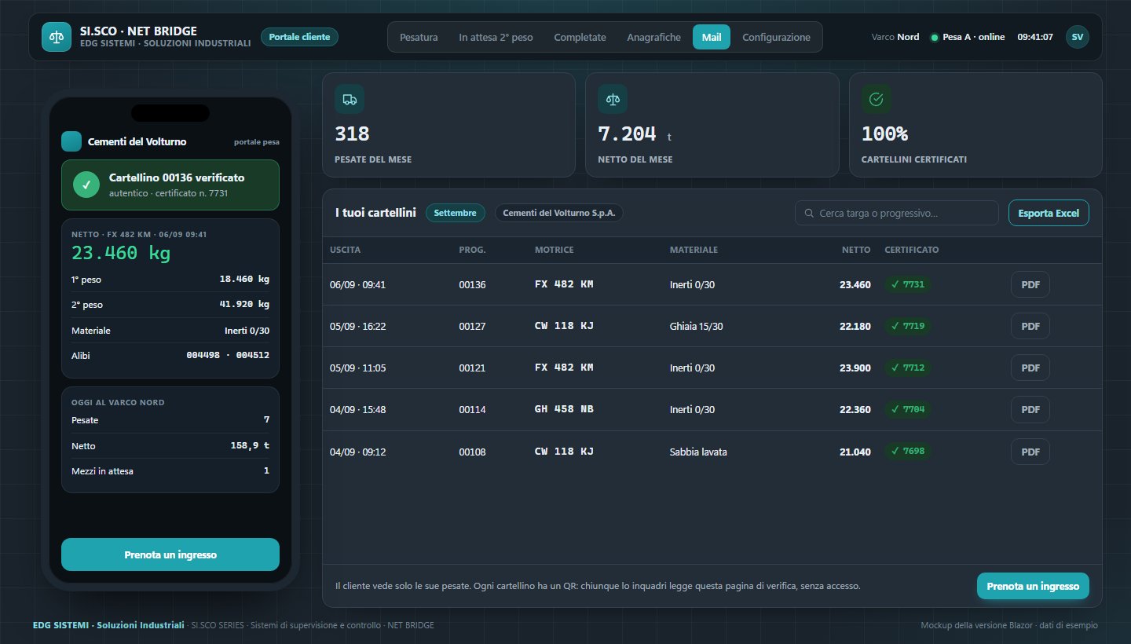1131x644 pixels.
Task: Download PDF for cartellino 00121
Action: [x=1030, y=368]
